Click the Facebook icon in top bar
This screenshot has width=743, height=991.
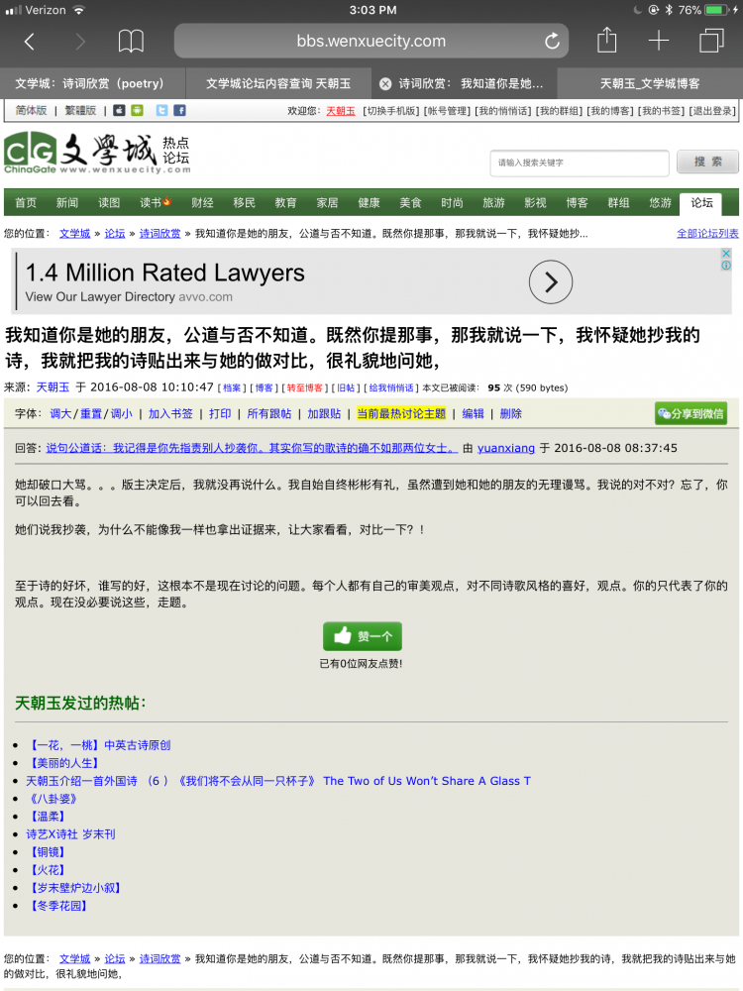(178, 111)
